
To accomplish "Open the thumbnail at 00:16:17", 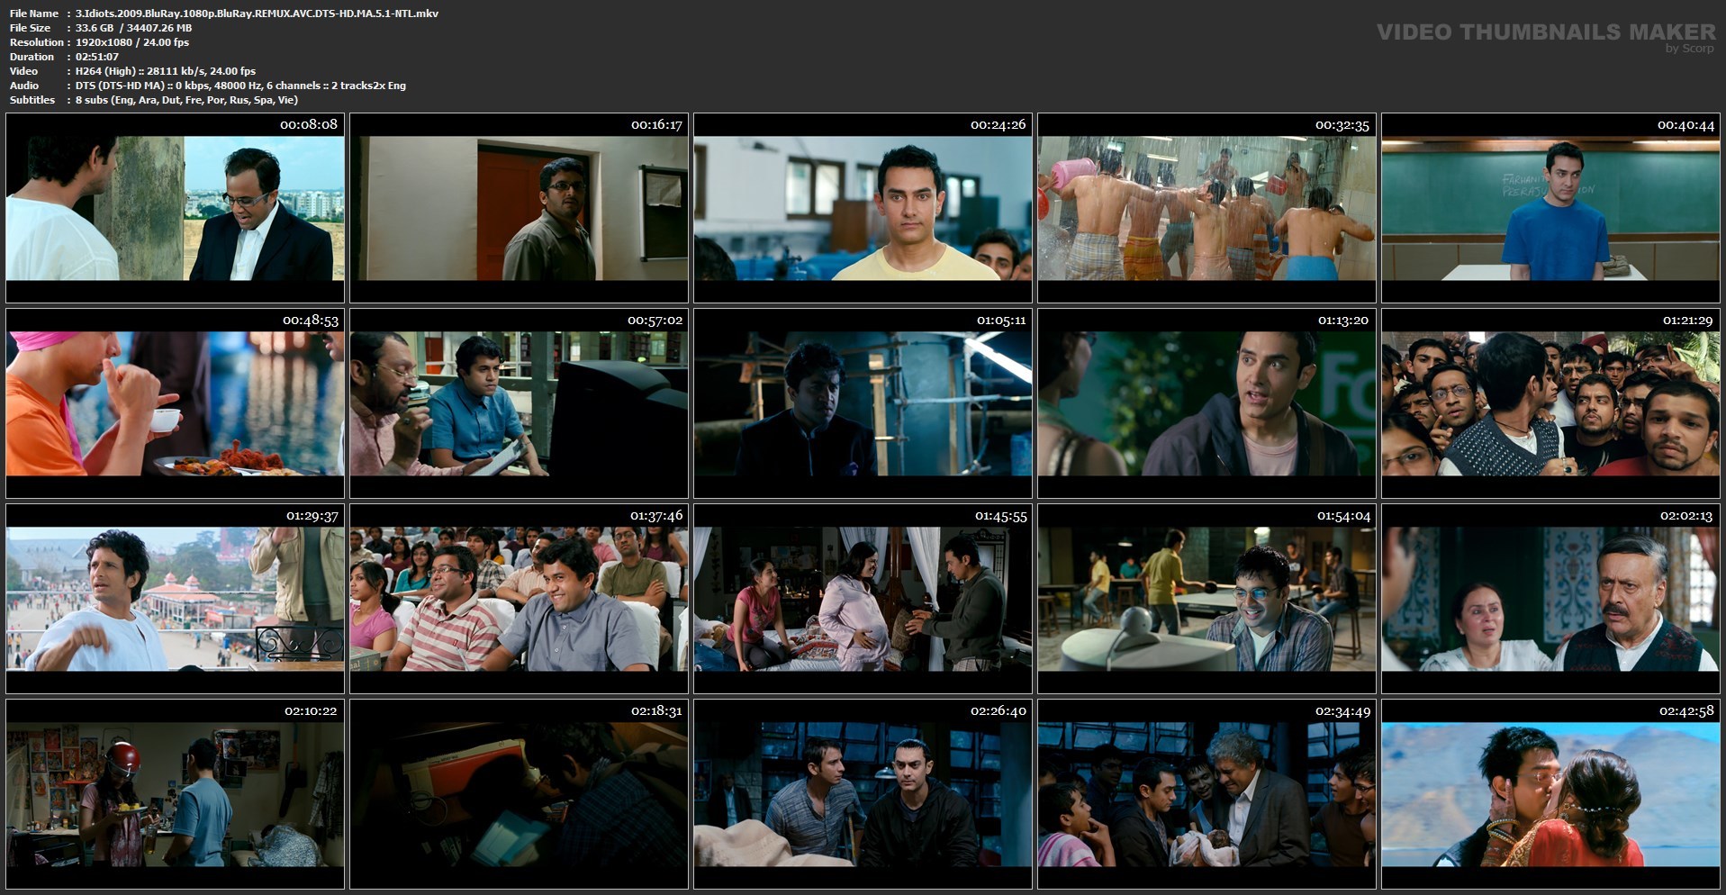I will [519, 208].
